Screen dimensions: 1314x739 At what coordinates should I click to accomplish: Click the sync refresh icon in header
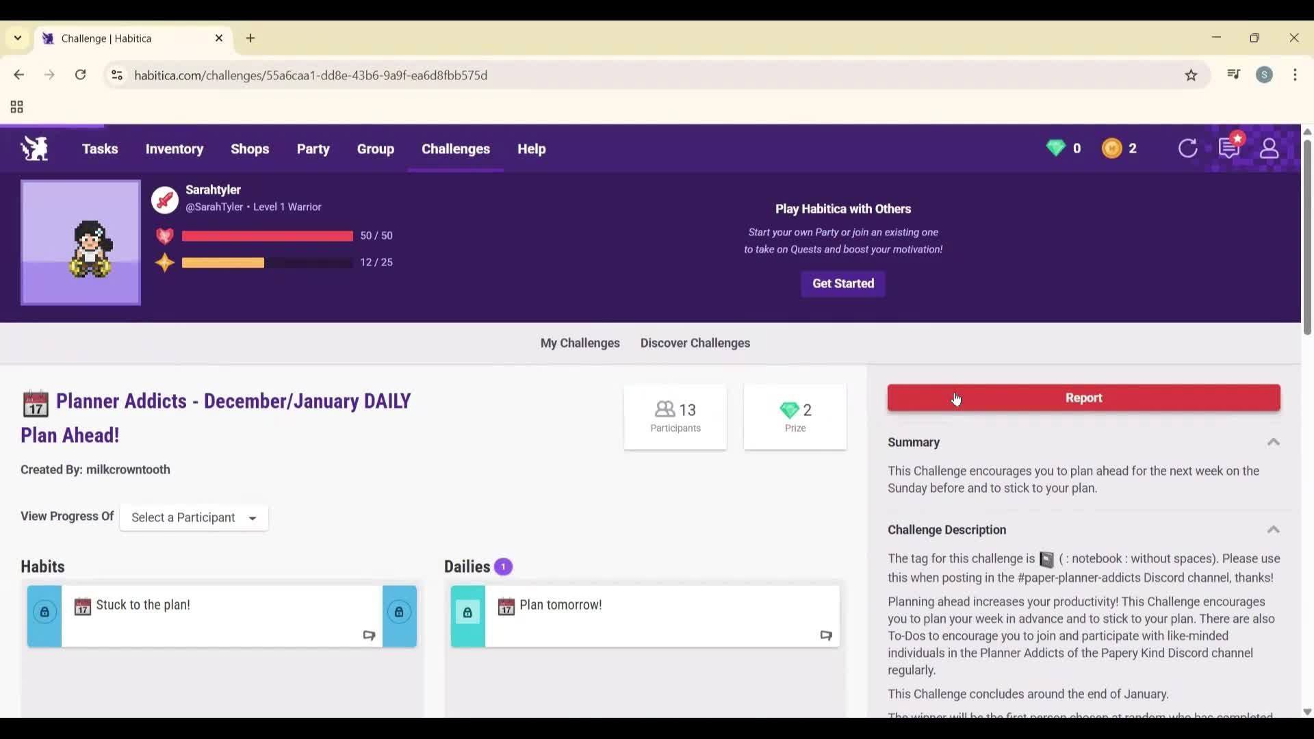click(x=1187, y=148)
